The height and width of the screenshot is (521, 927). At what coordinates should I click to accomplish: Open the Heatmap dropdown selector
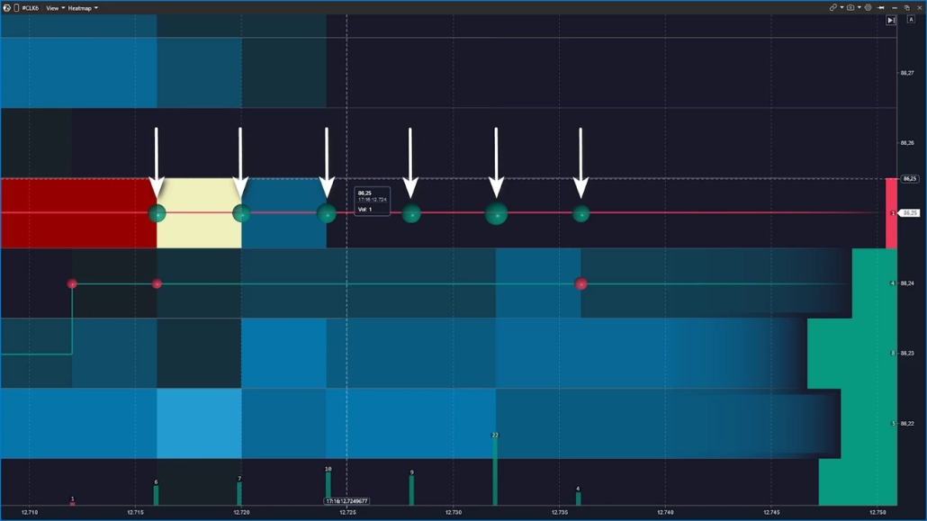coord(94,7)
